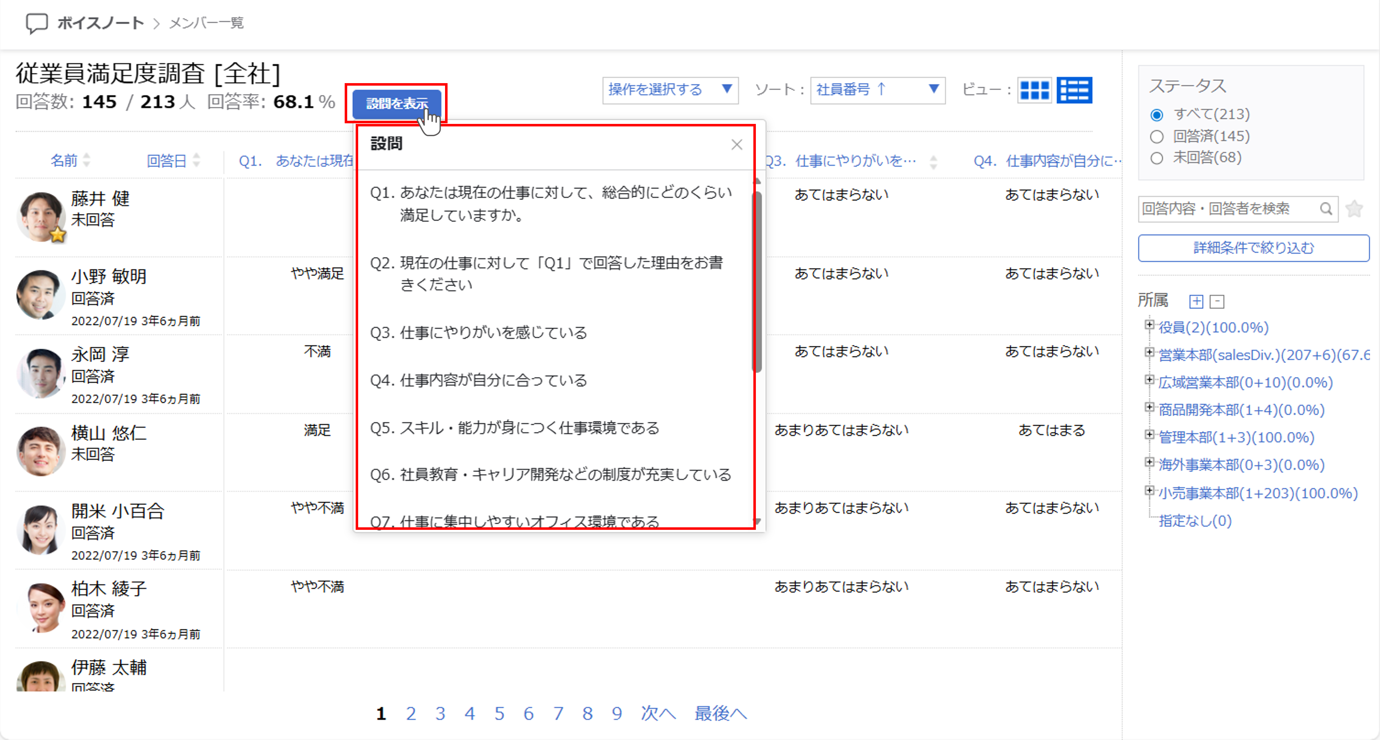Screen dimensions: 1380x740
Task: Expand all departments with the plus icon by 所属
Action: [x=1196, y=301]
